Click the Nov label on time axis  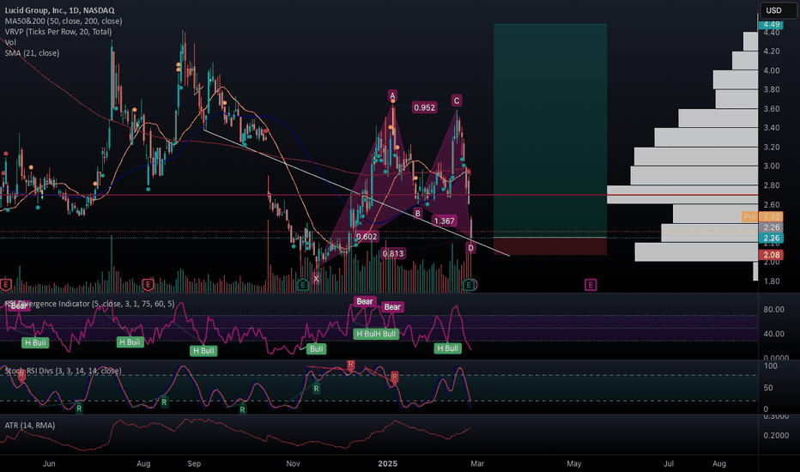coord(293,463)
